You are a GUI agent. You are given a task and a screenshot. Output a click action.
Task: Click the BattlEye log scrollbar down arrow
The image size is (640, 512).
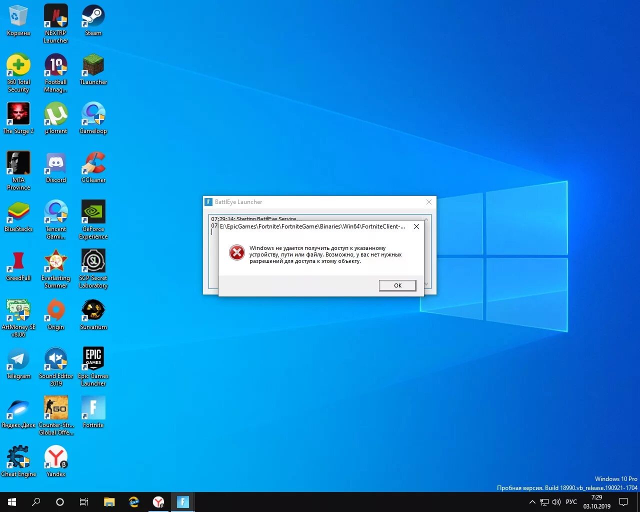[426, 284]
